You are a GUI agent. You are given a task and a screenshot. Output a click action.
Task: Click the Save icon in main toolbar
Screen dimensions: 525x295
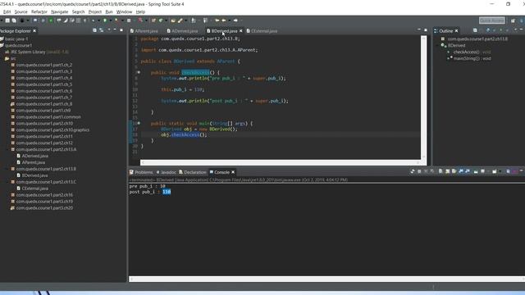tap(7, 20)
